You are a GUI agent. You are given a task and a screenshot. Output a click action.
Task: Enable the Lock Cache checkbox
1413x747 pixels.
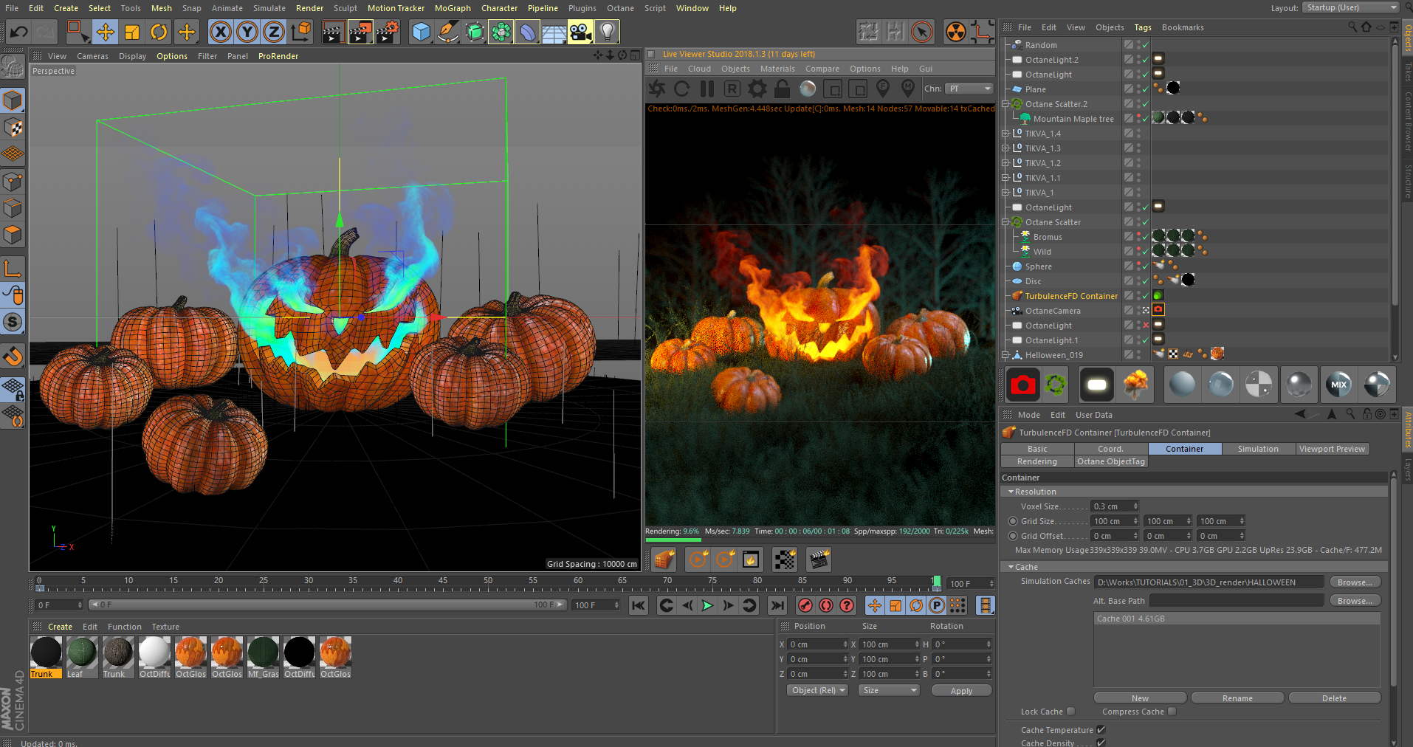[1071, 712]
